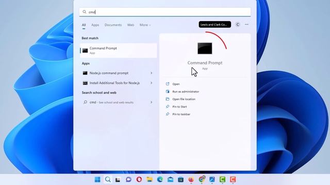
Task: Open the Teams Chat taskbar icon
Action: (x=128, y=179)
